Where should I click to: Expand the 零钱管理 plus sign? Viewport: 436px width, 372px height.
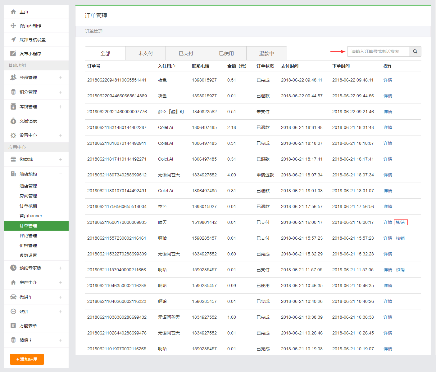(x=60, y=107)
